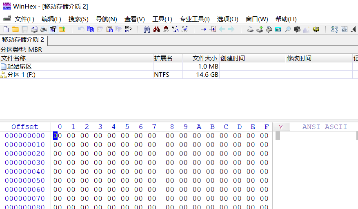358x209 pixels.
Task: Sort by the 创建时间 column header
Action: pos(253,58)
